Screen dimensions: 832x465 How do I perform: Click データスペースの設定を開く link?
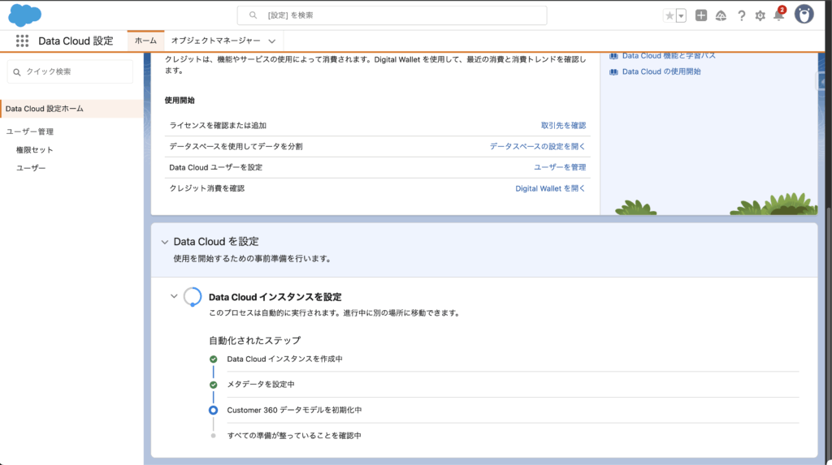[537, 146]
